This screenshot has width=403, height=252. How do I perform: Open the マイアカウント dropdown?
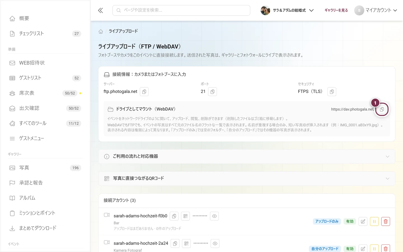point(376,10)
